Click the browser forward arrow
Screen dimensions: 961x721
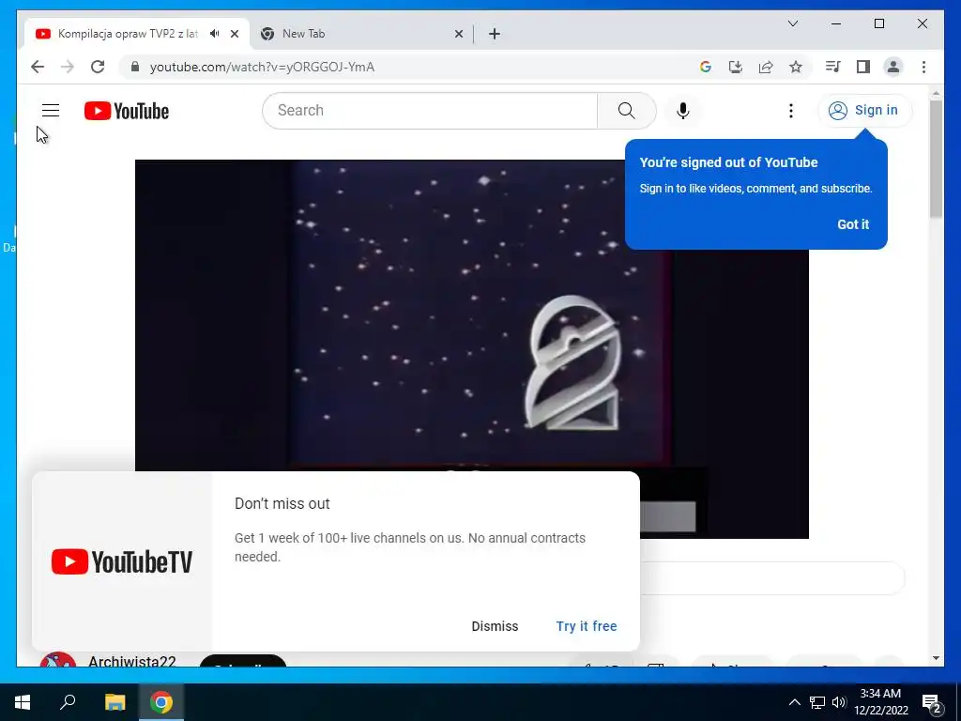[x=68, y=67]
